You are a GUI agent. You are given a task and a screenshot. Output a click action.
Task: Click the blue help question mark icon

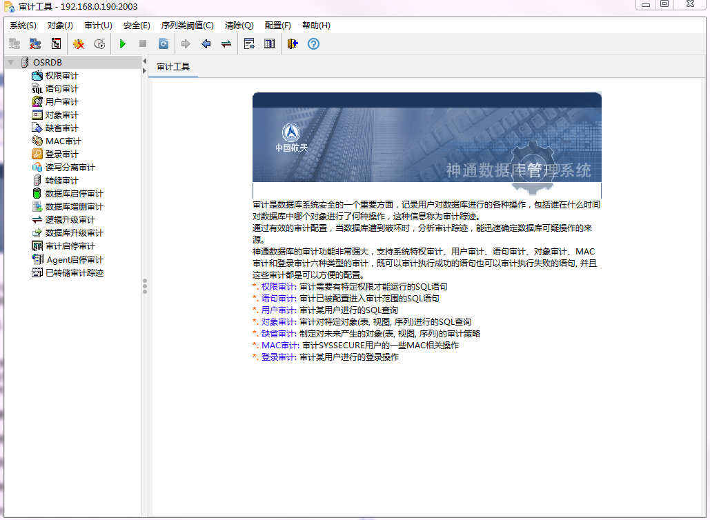313,44
